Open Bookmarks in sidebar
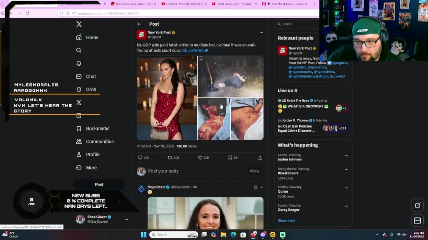Image resolution: width=428 pixels, height=240 pixels. (93, 128)
